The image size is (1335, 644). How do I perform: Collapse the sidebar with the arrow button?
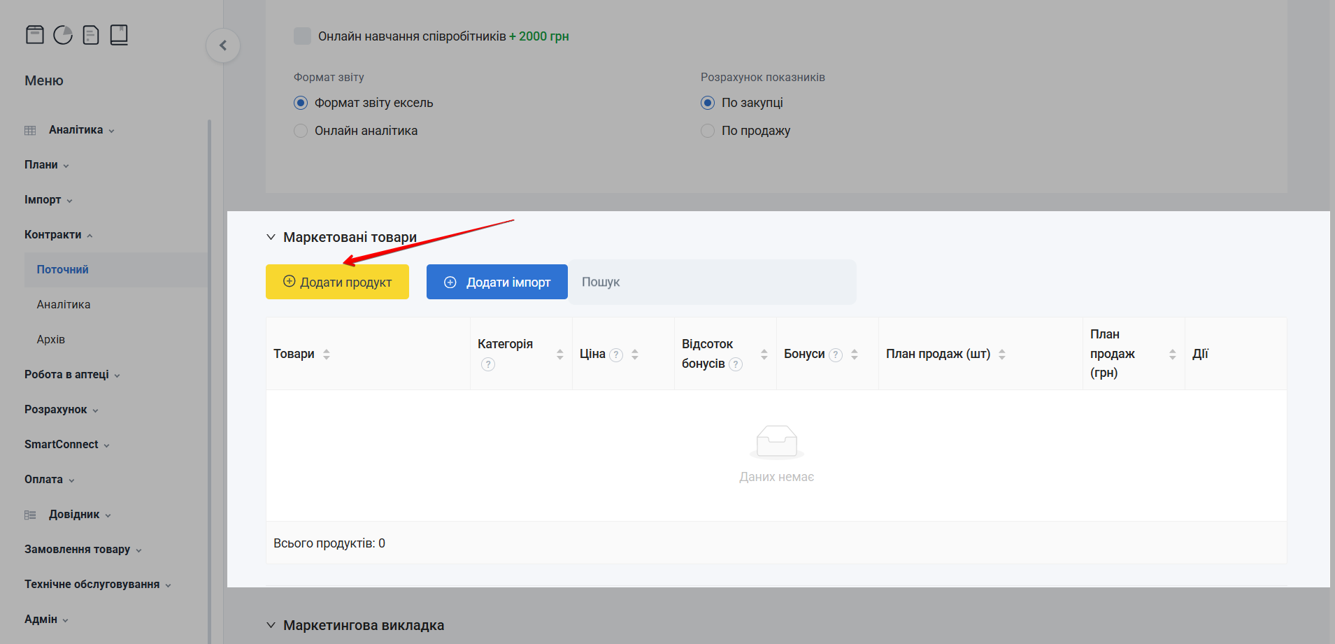point(223,45)
